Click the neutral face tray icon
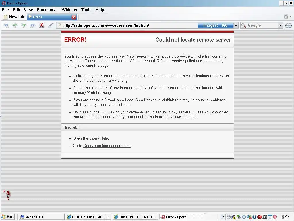Image resolution: width=294 pixels, height=221 pixels. point(228,217)
